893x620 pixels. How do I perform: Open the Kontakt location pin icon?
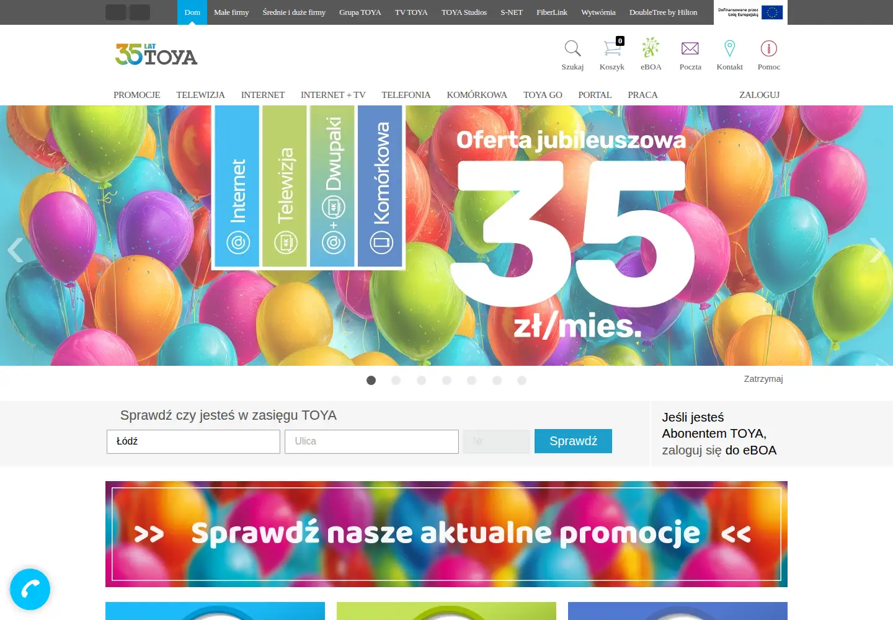(730, 48)
